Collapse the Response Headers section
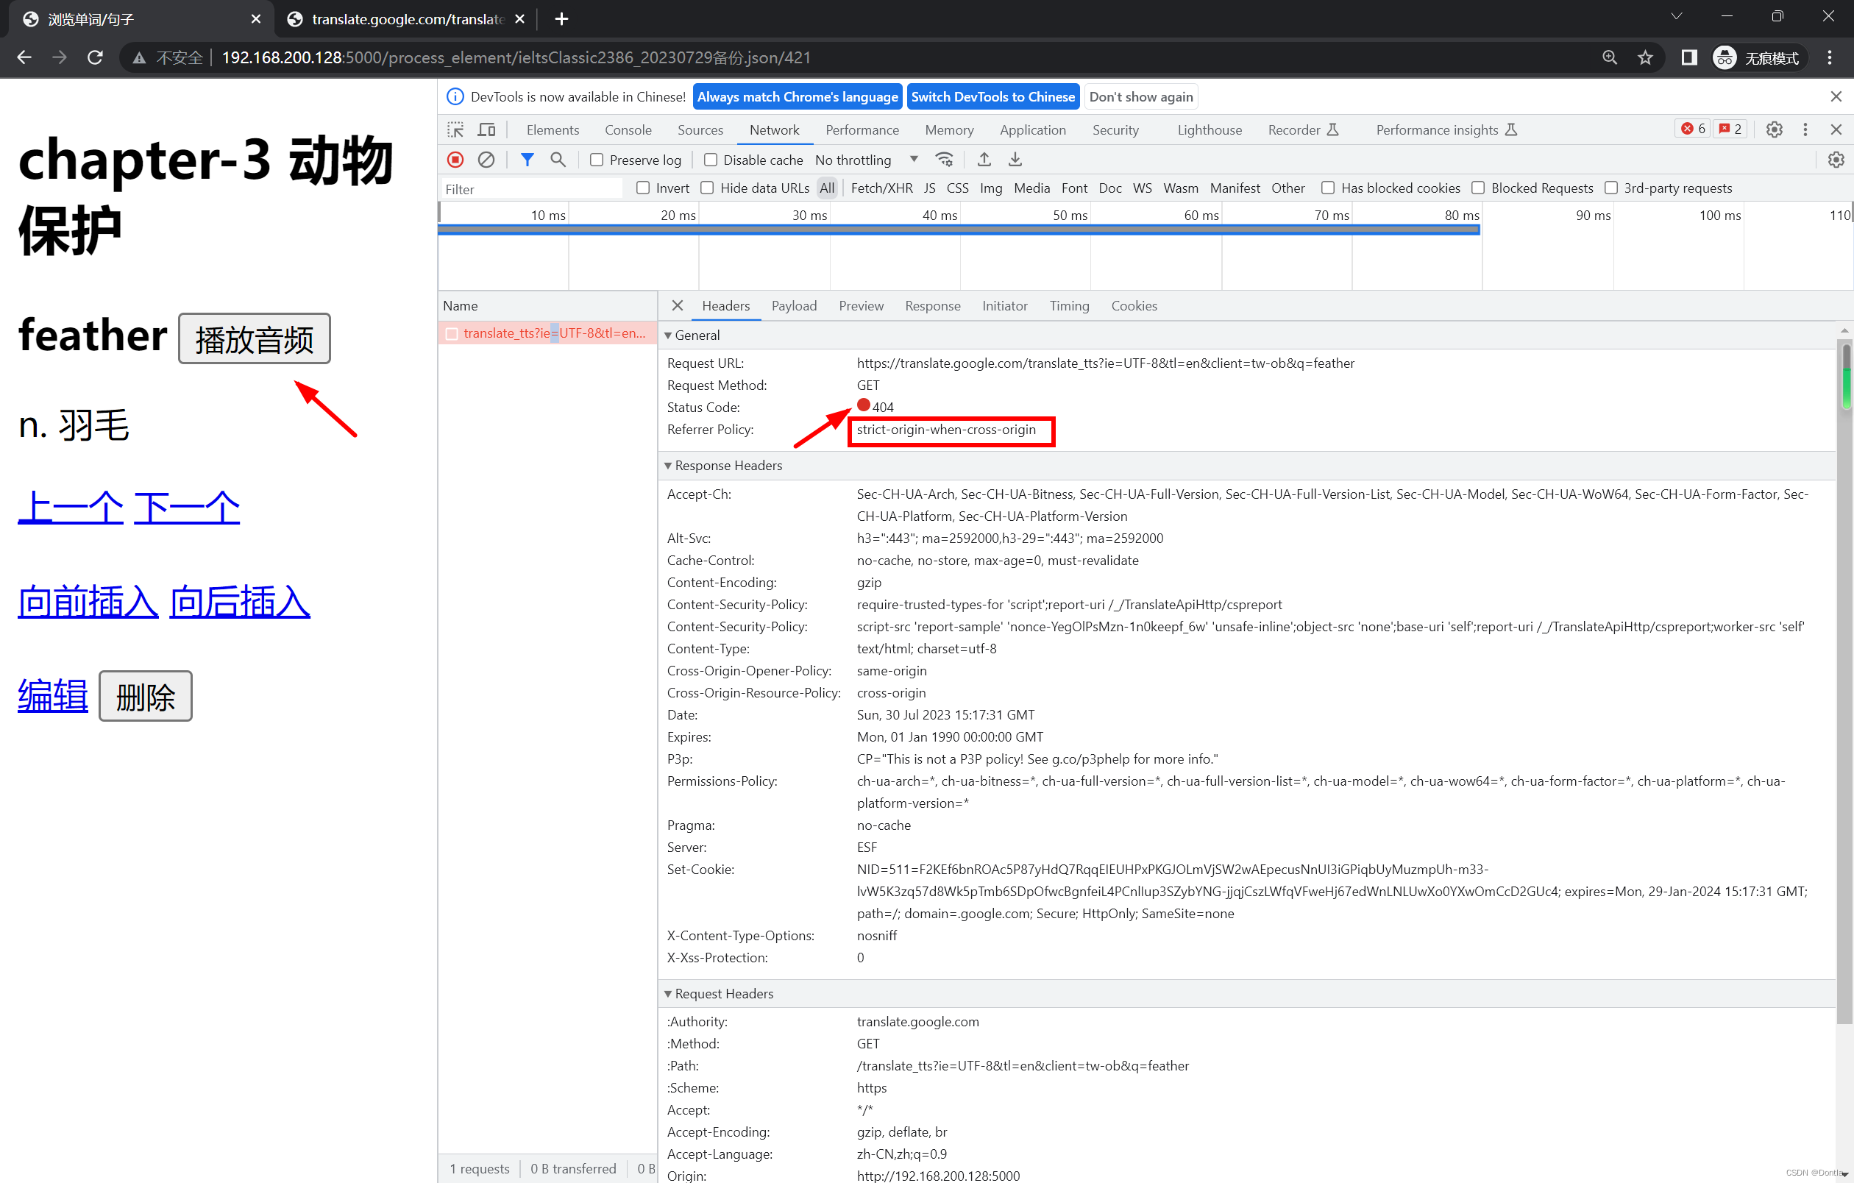The image size is (1854, 1183). pos(667,466)
